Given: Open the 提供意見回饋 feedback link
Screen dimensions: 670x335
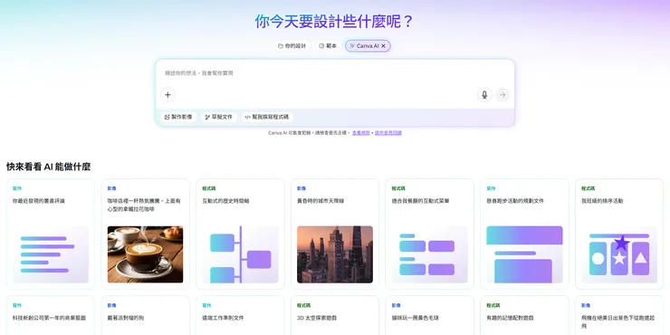Looking at the screenshot, I should click(x=388, y=133).
